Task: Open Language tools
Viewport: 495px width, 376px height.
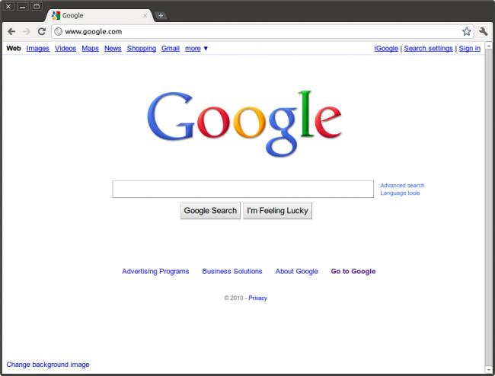Action: 400,193
